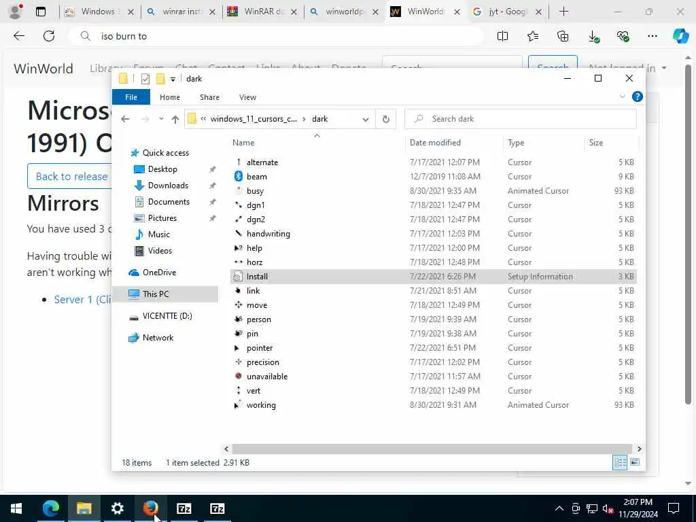Open the Copilot sidebar icon

680,37
